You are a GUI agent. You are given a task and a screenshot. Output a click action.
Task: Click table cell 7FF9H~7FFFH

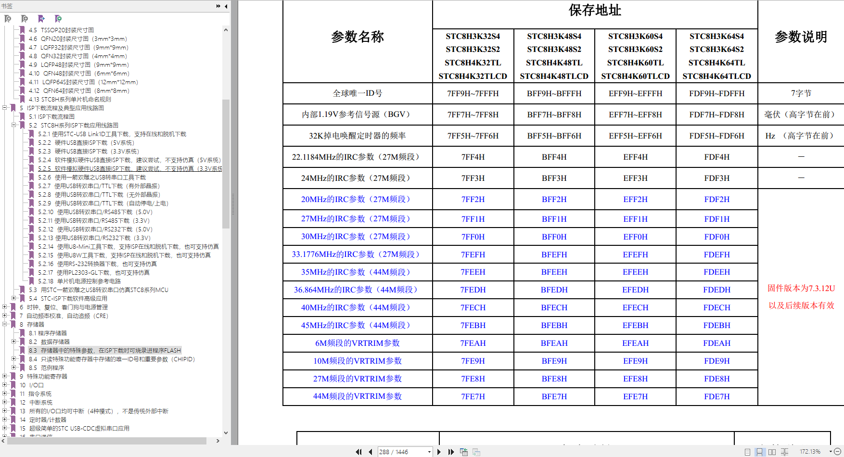(473, 93)
